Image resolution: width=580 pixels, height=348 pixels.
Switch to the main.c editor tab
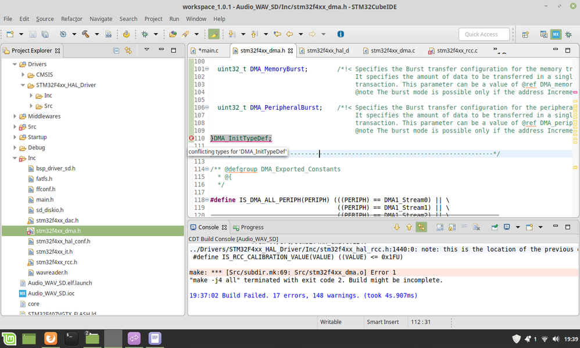208,51
